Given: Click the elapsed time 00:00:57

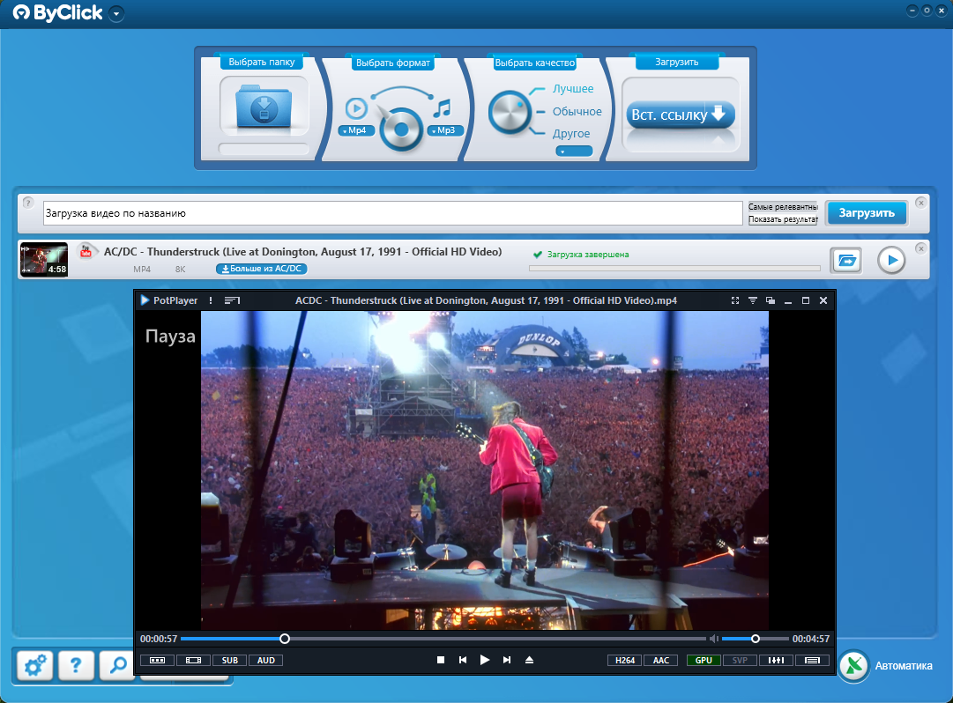Looking at the screenshot, I should (x=159, y=639).
